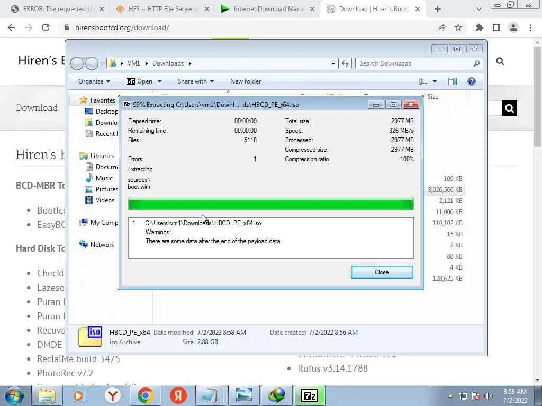Viewport: 542px width, 406px height.
Task: Toggle the Chrome side panel icon
Action: 496,27
